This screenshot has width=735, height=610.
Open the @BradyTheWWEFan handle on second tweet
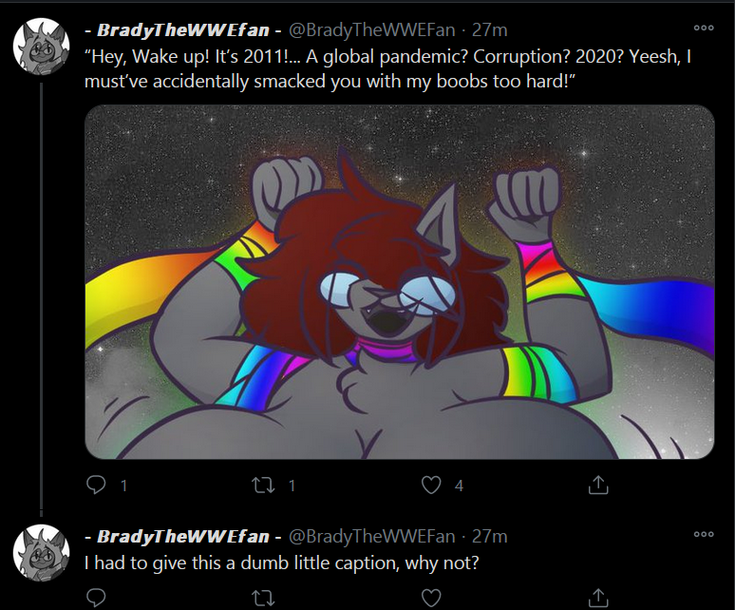[371, 537]
